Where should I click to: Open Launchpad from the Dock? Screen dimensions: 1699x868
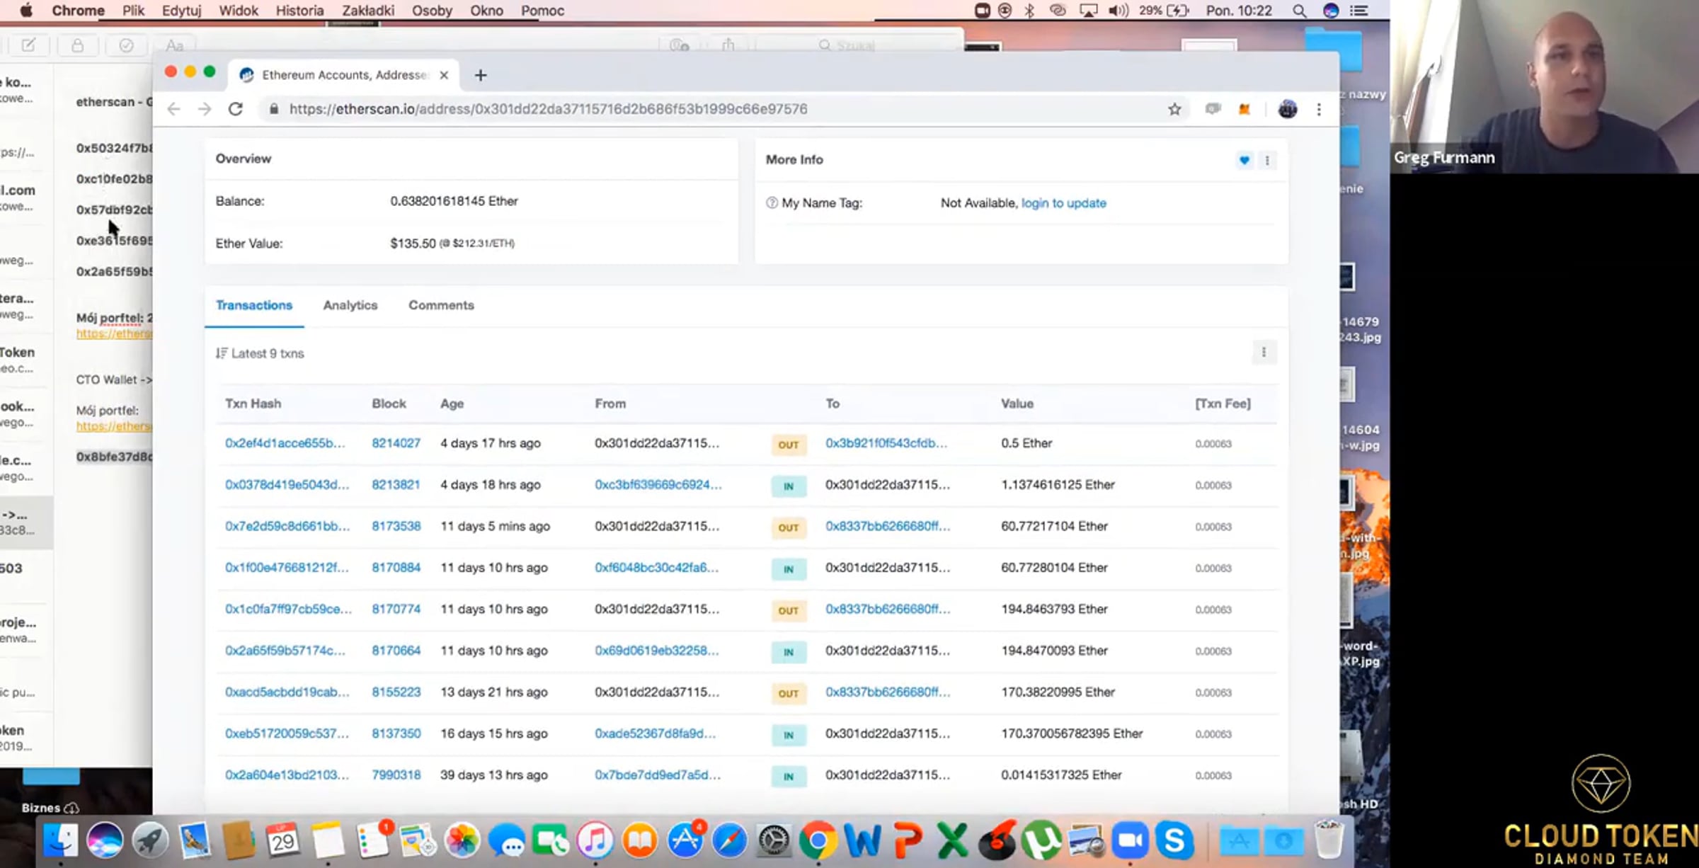click(149, 841)
